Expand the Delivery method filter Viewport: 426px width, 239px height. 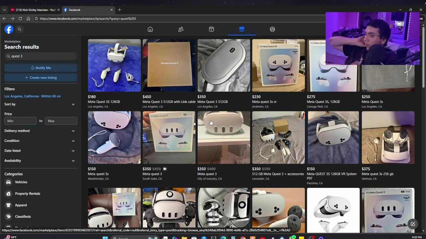(41, 131)
